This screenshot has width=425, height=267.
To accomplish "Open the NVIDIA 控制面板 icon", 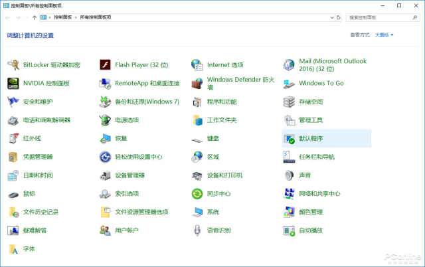I will pos(13,84).
